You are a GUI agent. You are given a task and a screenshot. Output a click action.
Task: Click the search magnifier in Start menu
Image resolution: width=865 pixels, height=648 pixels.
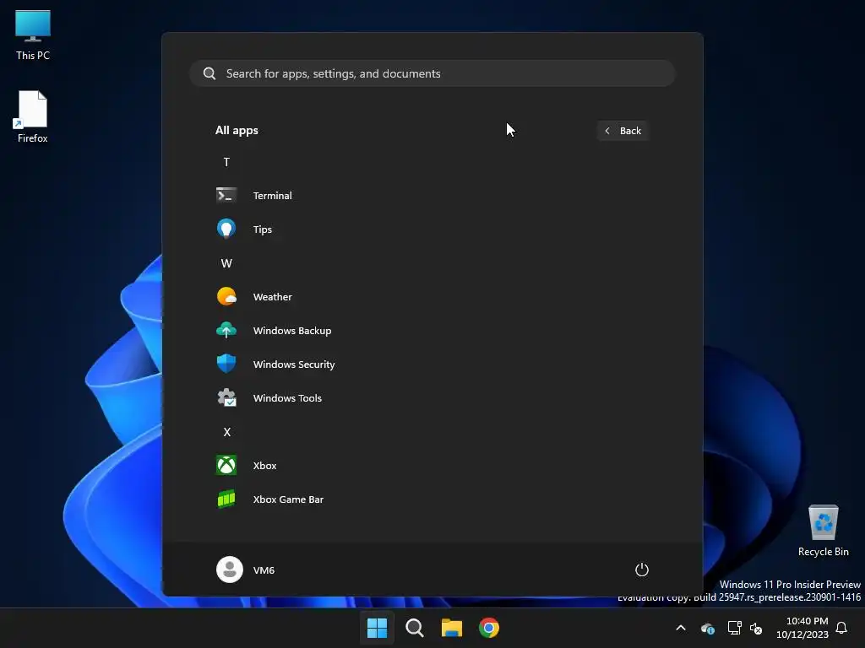click(x=209, y=73)
